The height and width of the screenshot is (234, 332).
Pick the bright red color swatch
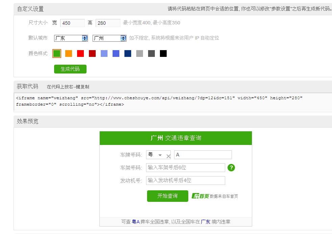[x=80, y=54]
